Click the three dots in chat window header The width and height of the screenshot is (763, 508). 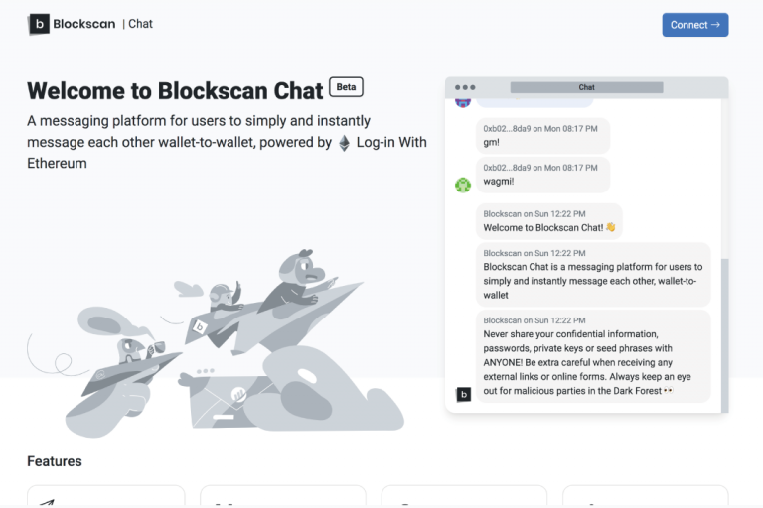click(464, 87)
